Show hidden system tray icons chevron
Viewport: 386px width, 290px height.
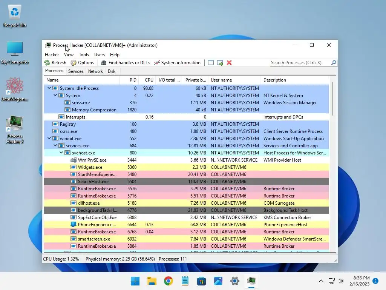(x=321, y=281)
